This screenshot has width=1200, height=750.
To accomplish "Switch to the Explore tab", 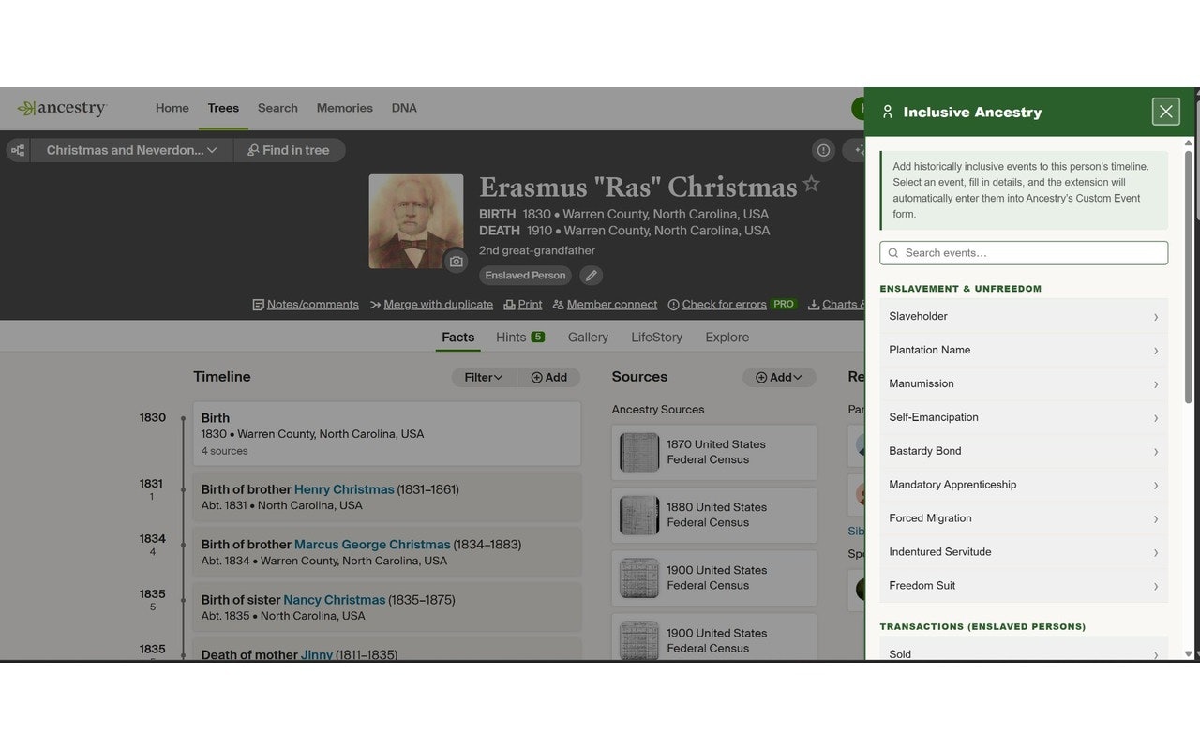I will coord(727,337).
